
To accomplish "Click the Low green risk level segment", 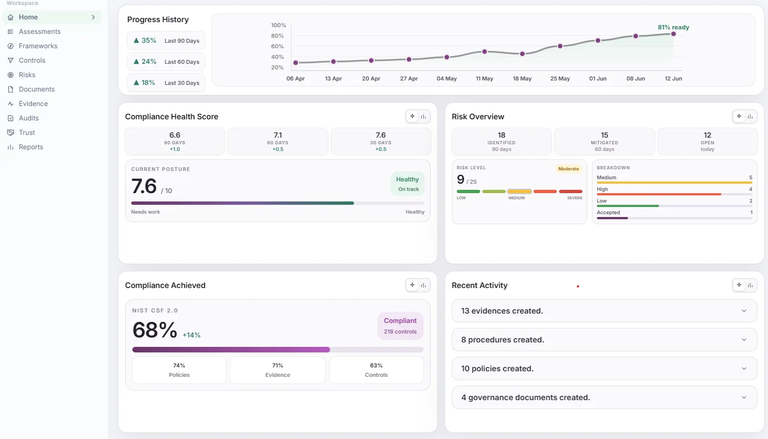I will point(468,191).
